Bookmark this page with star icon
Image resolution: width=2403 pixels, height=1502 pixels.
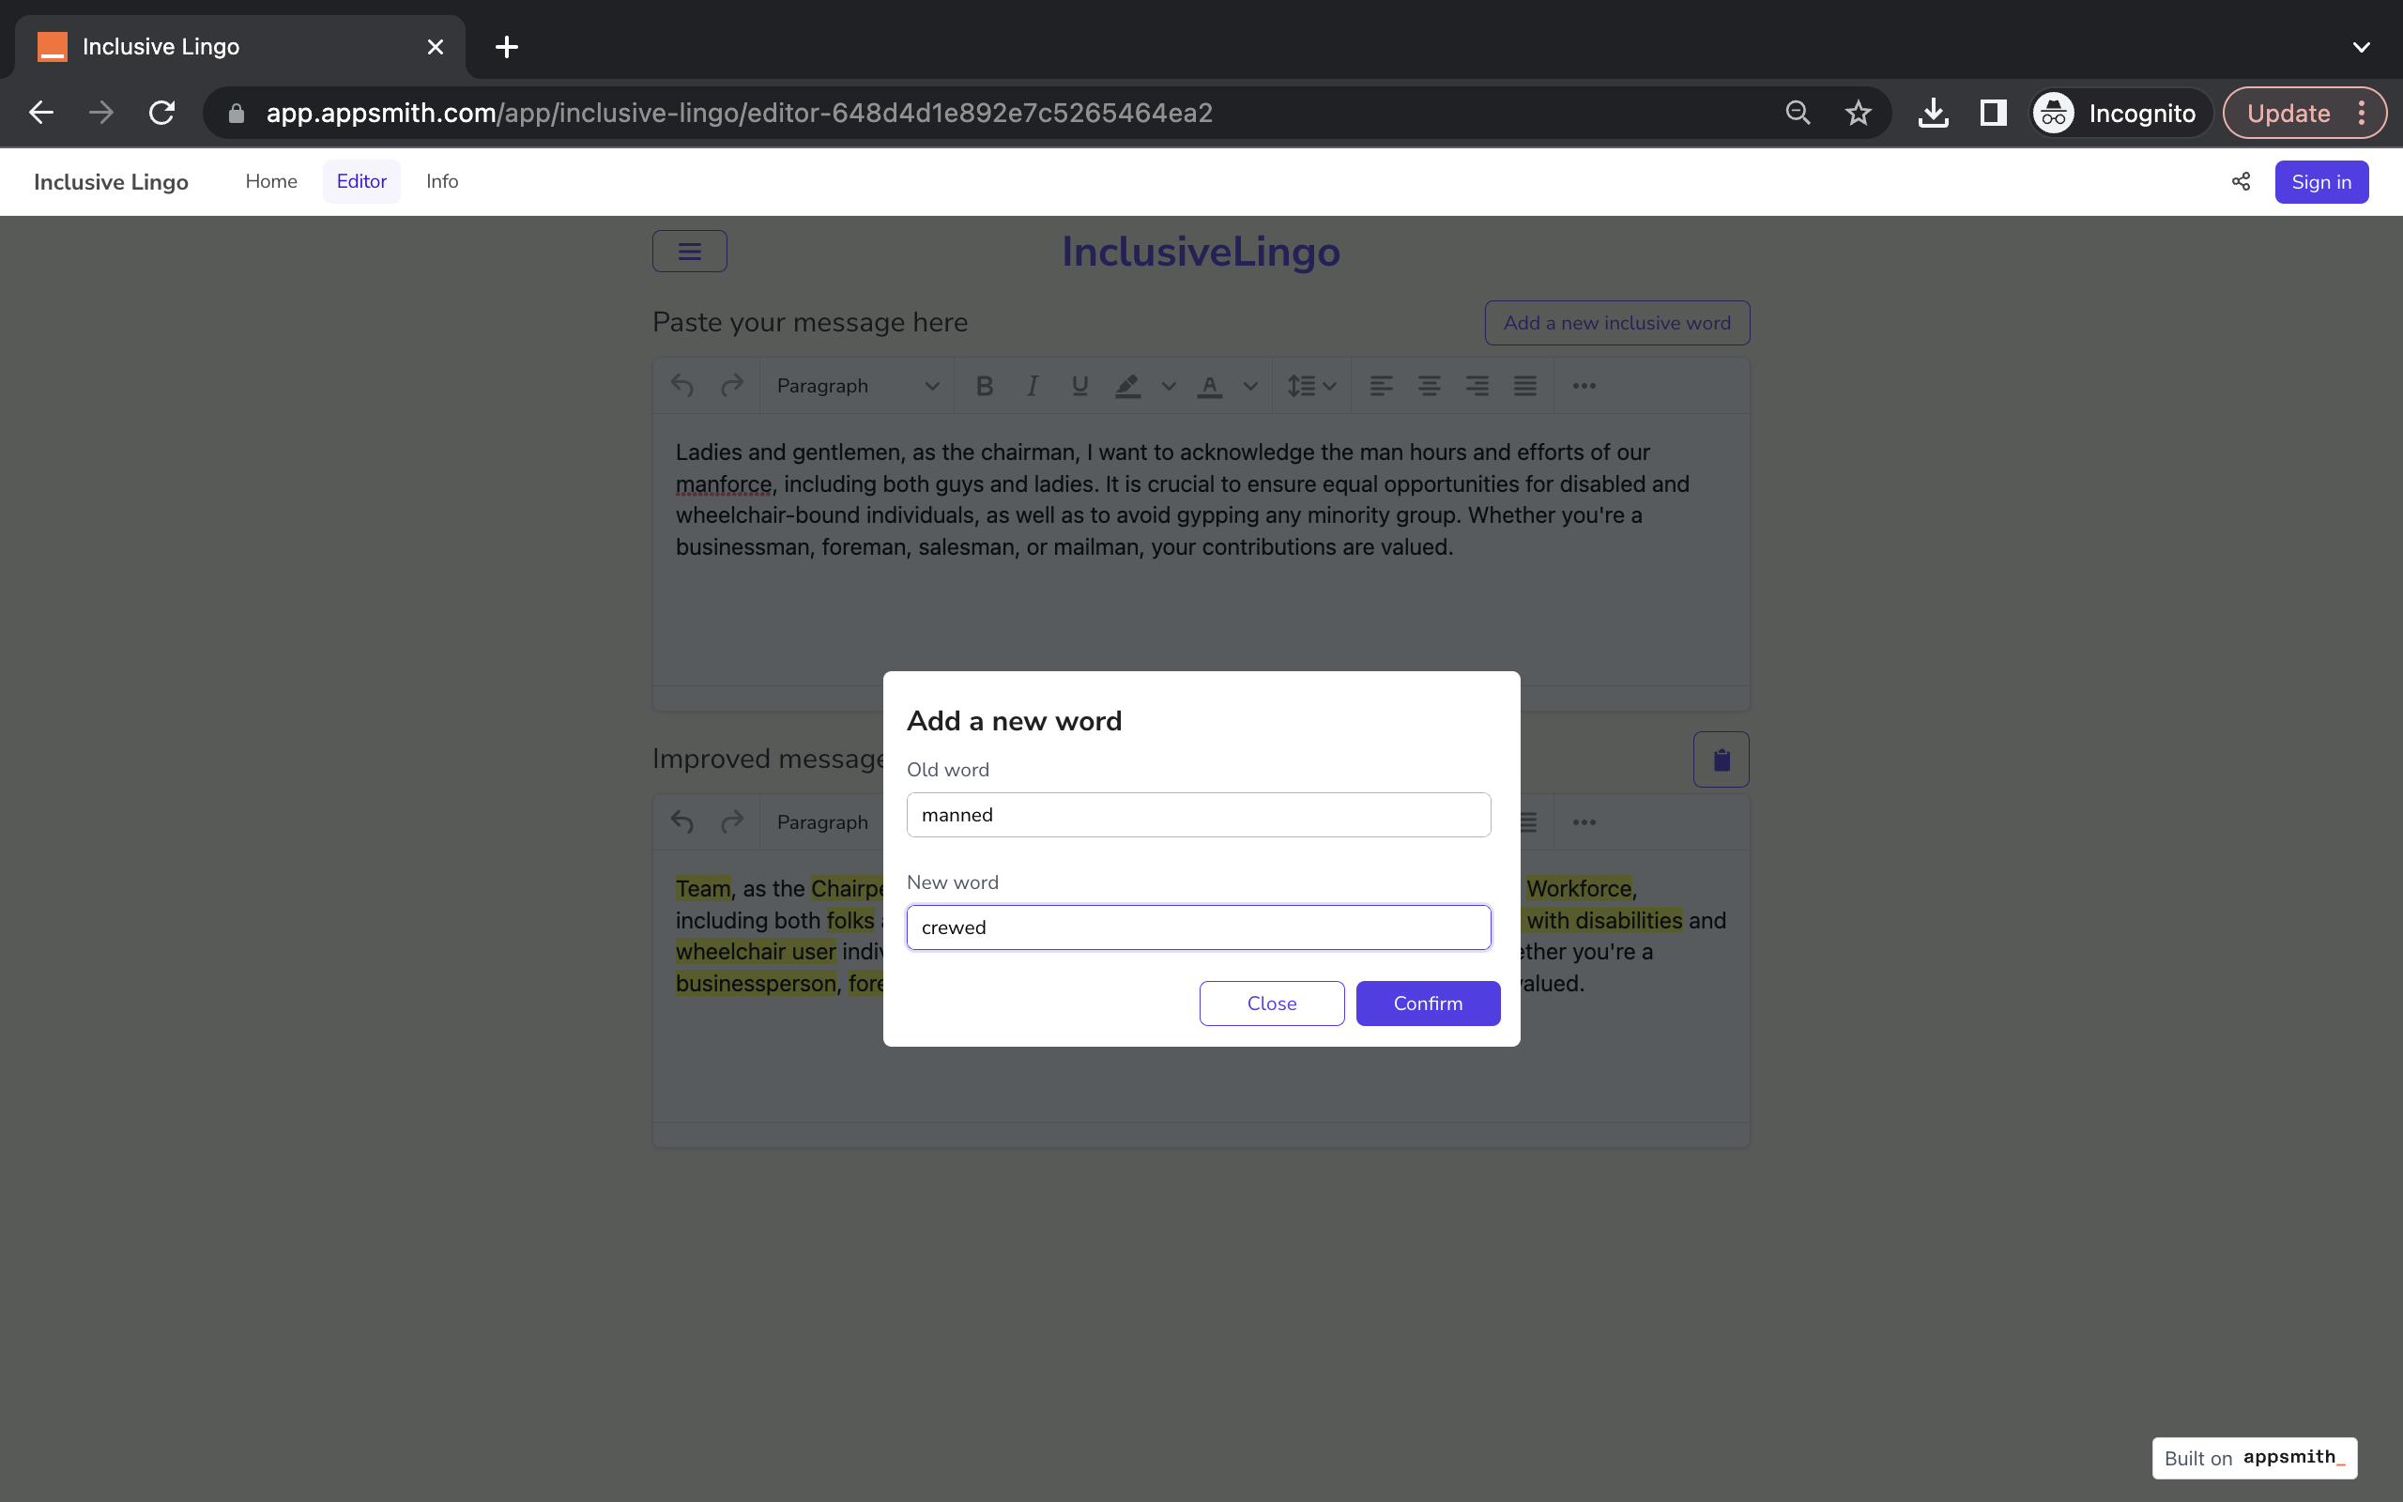click(x=1858, y=114)
